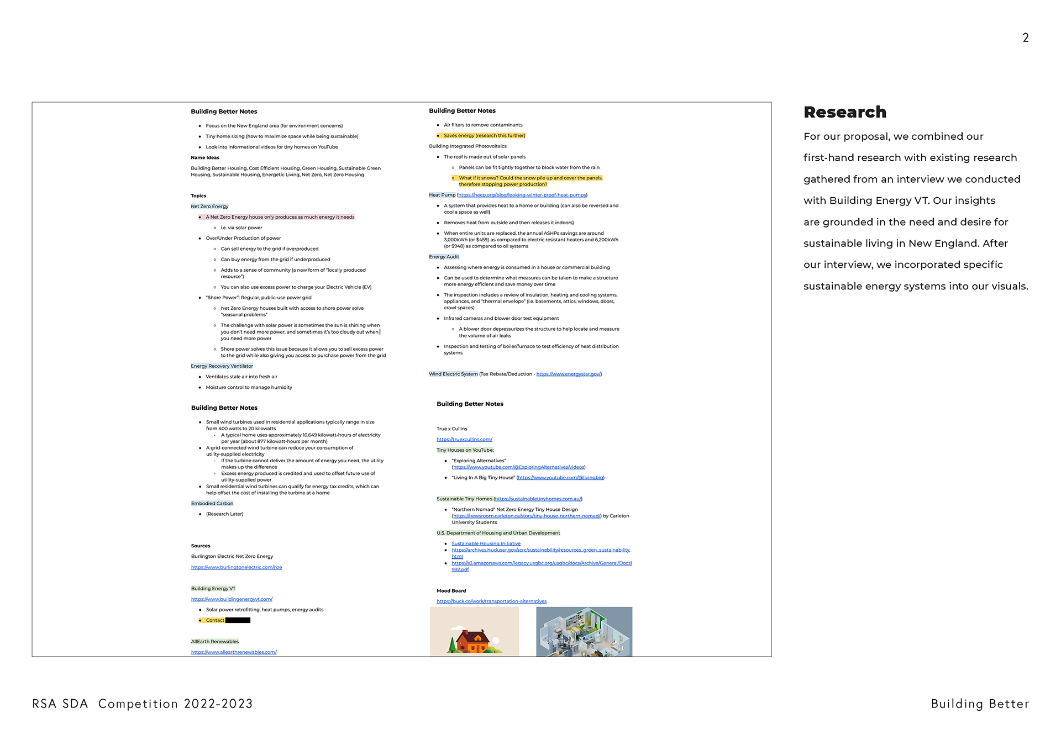Open the Exploring Alternatives YouTube link
Image resolution: width=1061 pixels, height=750 pixels.
coord(518,467)
